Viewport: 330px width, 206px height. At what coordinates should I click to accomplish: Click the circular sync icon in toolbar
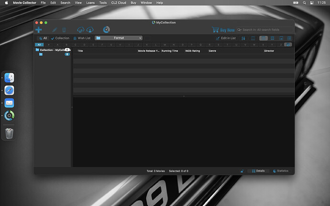(106, 30)
